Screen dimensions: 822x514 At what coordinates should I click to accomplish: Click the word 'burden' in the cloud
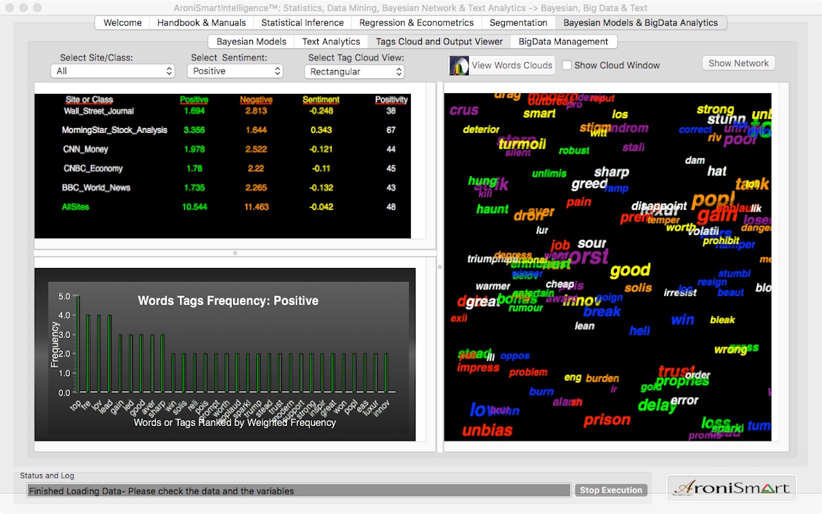(602, 378)
